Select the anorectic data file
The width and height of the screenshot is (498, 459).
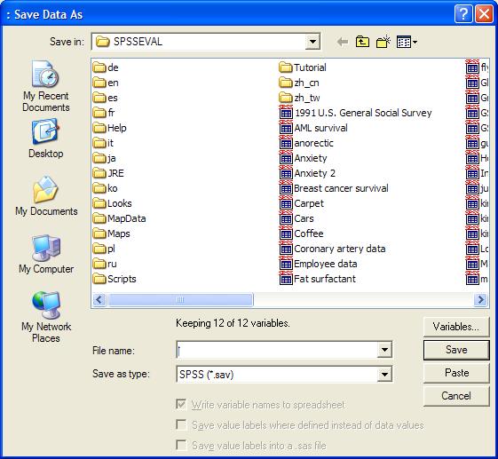(x=306, y=143)
